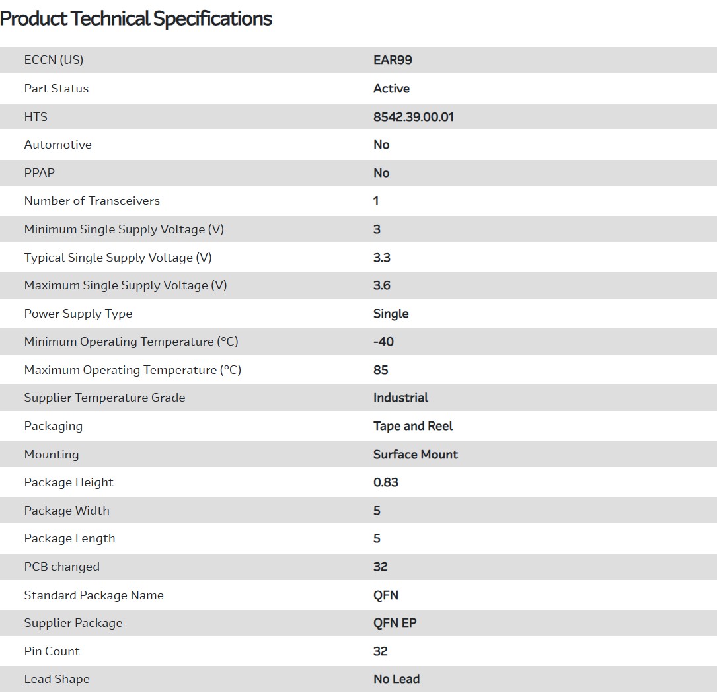
Task: Click the Industrial temperature grade value
Action: (x=400, y=398)
